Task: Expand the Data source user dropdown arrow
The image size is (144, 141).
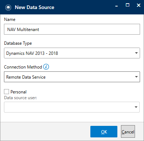Action: coord(136,107)
